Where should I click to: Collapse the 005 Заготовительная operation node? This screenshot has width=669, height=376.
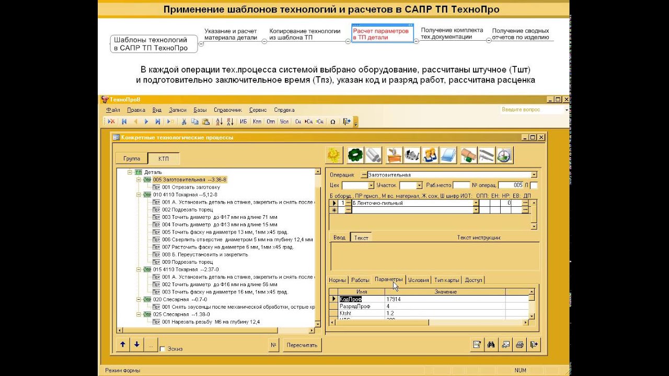click(x=139, y=180)
